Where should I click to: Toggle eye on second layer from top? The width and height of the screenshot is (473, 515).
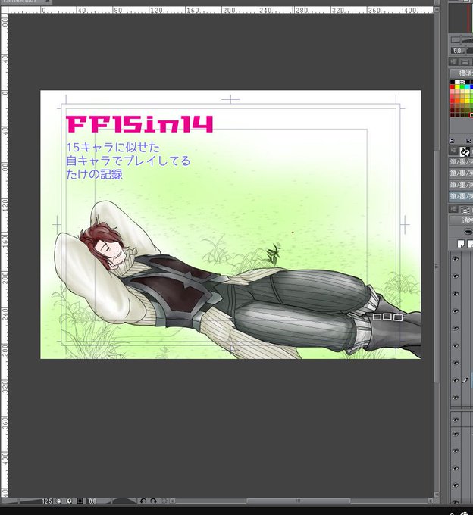point(456,276)
